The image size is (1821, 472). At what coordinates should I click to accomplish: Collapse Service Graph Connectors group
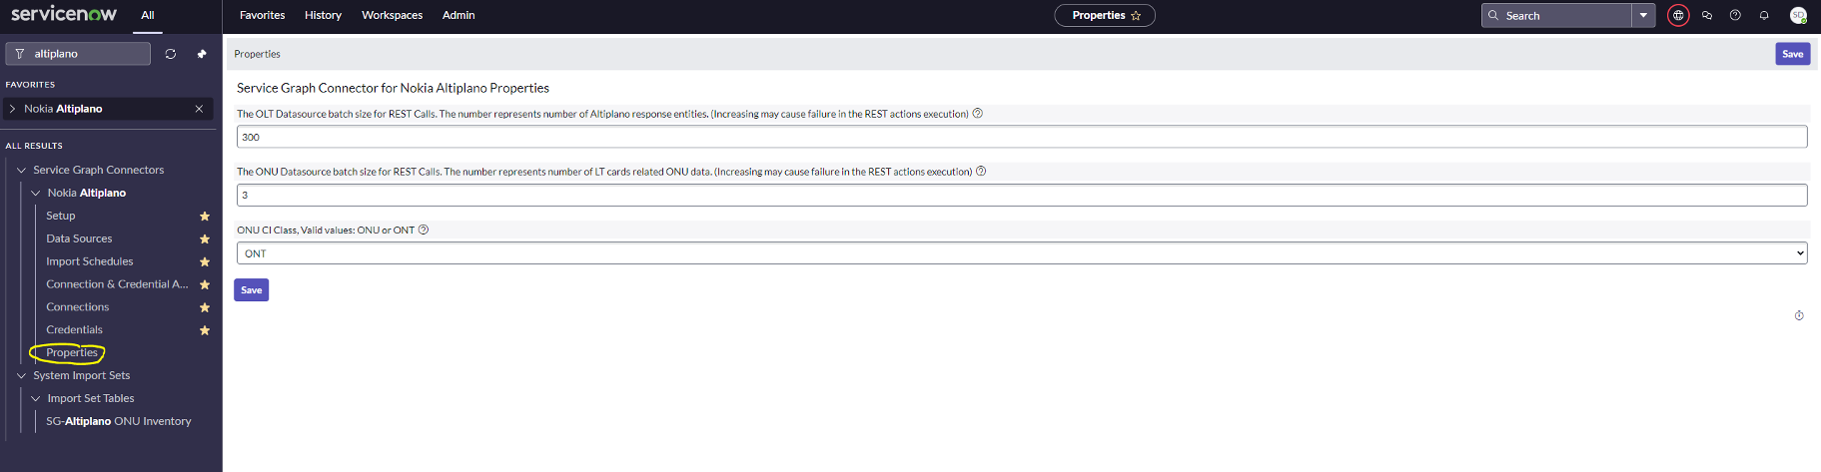click(x=21, y=171)
